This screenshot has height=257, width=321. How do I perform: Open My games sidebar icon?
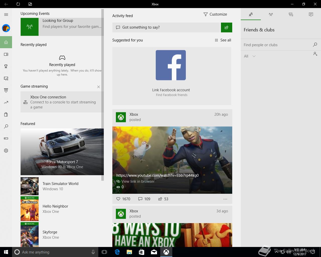tap(6, 54)
